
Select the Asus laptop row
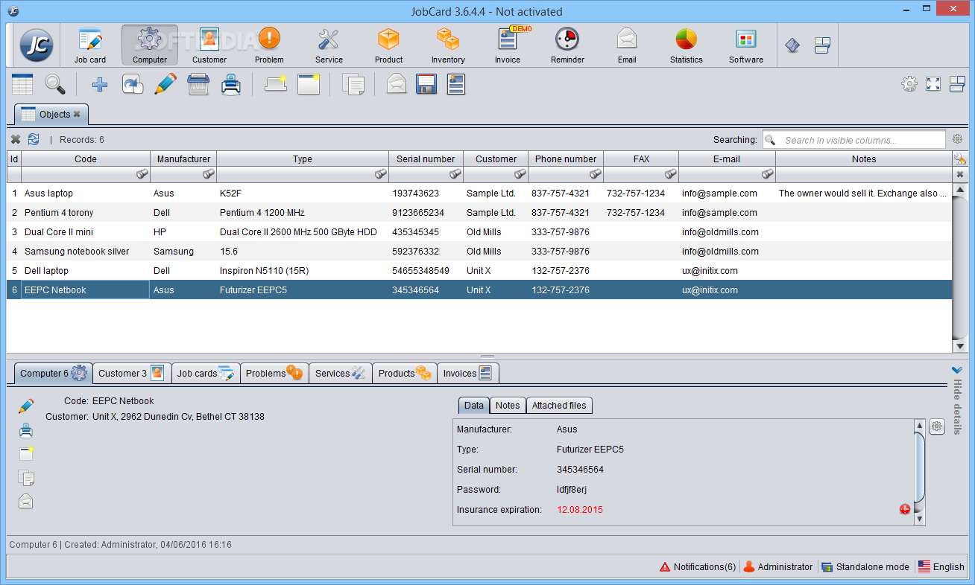(x=479, y=193)
